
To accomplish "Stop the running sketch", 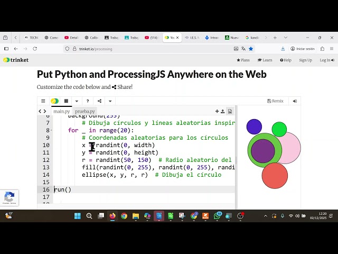I will pyautogui.click(x=66, y=101).
